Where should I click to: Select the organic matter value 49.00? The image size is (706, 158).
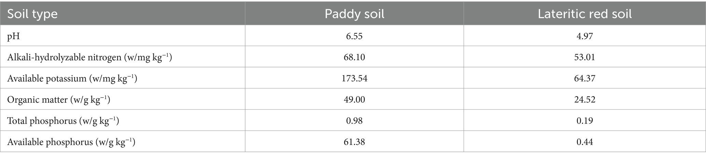pos(354,100)
